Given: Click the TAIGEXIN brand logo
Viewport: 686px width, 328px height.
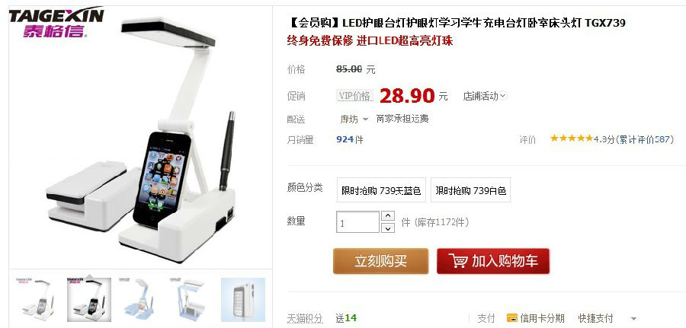Looking at the screenshot, I should pos(56,21).
